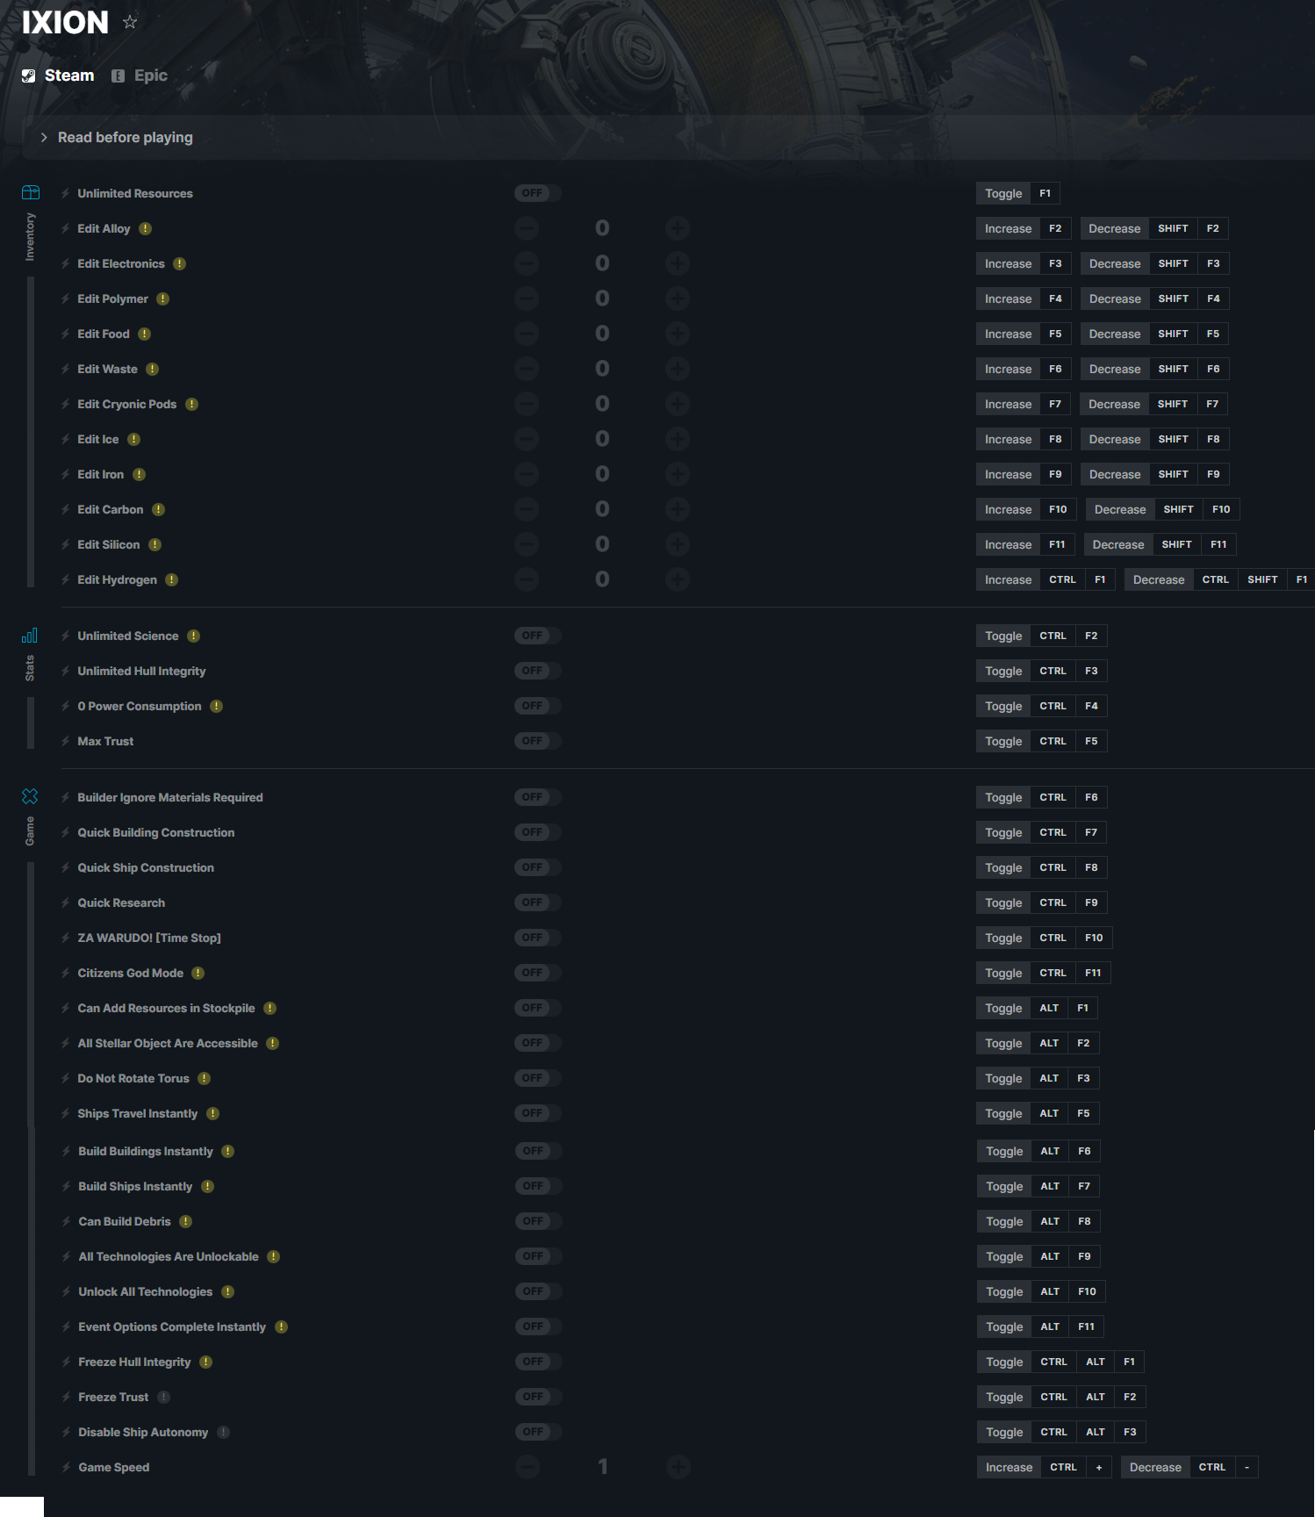Screen dimensions: 1315x1517
Task: Turn on Unlimited Hull Integrity
Action: (538, 671)
